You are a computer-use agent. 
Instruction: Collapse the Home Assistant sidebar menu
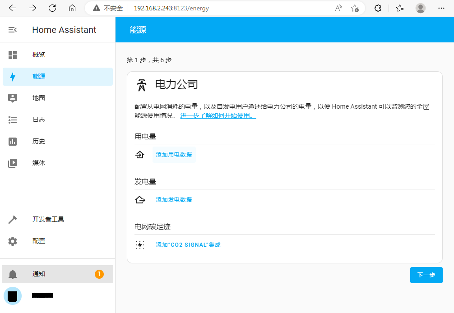click(x=13, y=30)
